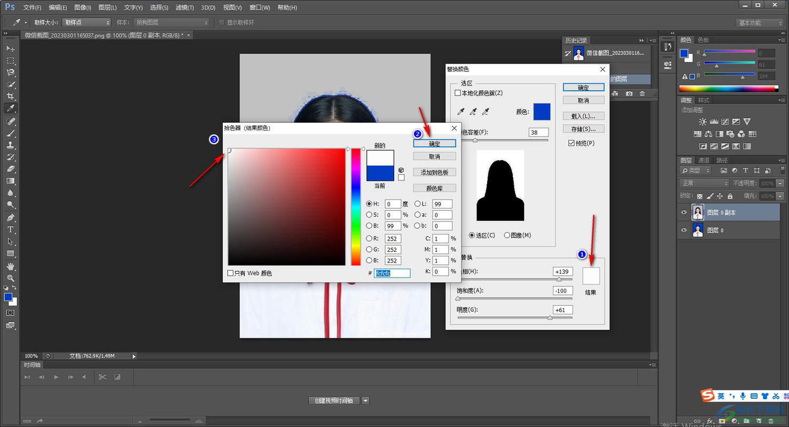Click the 颜色库 button
The width and height of the screenshot is (789, 427).
tap(434, 188)
